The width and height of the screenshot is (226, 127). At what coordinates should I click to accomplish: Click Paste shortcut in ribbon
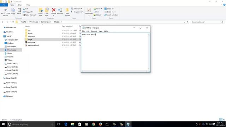pyautogui.click(x=29, y=15)
